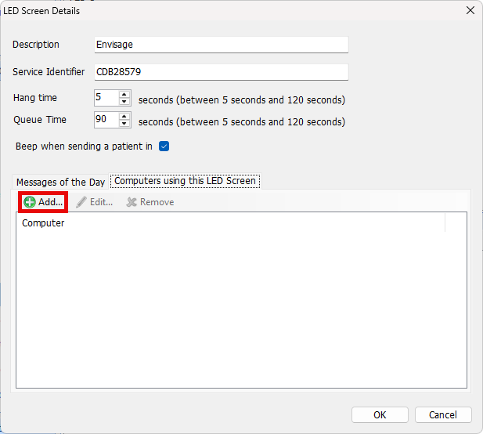Image resolution: width=483 pixels, height=434 pixels.
Task: Switch to Messages of the Day tab
Action: pos(60,182)
